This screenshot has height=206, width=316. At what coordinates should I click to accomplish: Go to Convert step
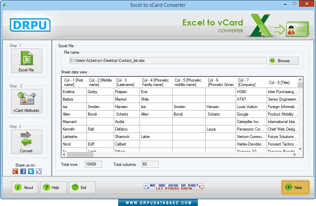(27, 142)
